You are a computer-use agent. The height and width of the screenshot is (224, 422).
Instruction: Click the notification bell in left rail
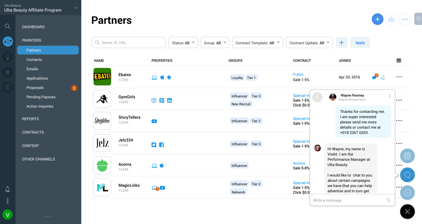(7, 189)
